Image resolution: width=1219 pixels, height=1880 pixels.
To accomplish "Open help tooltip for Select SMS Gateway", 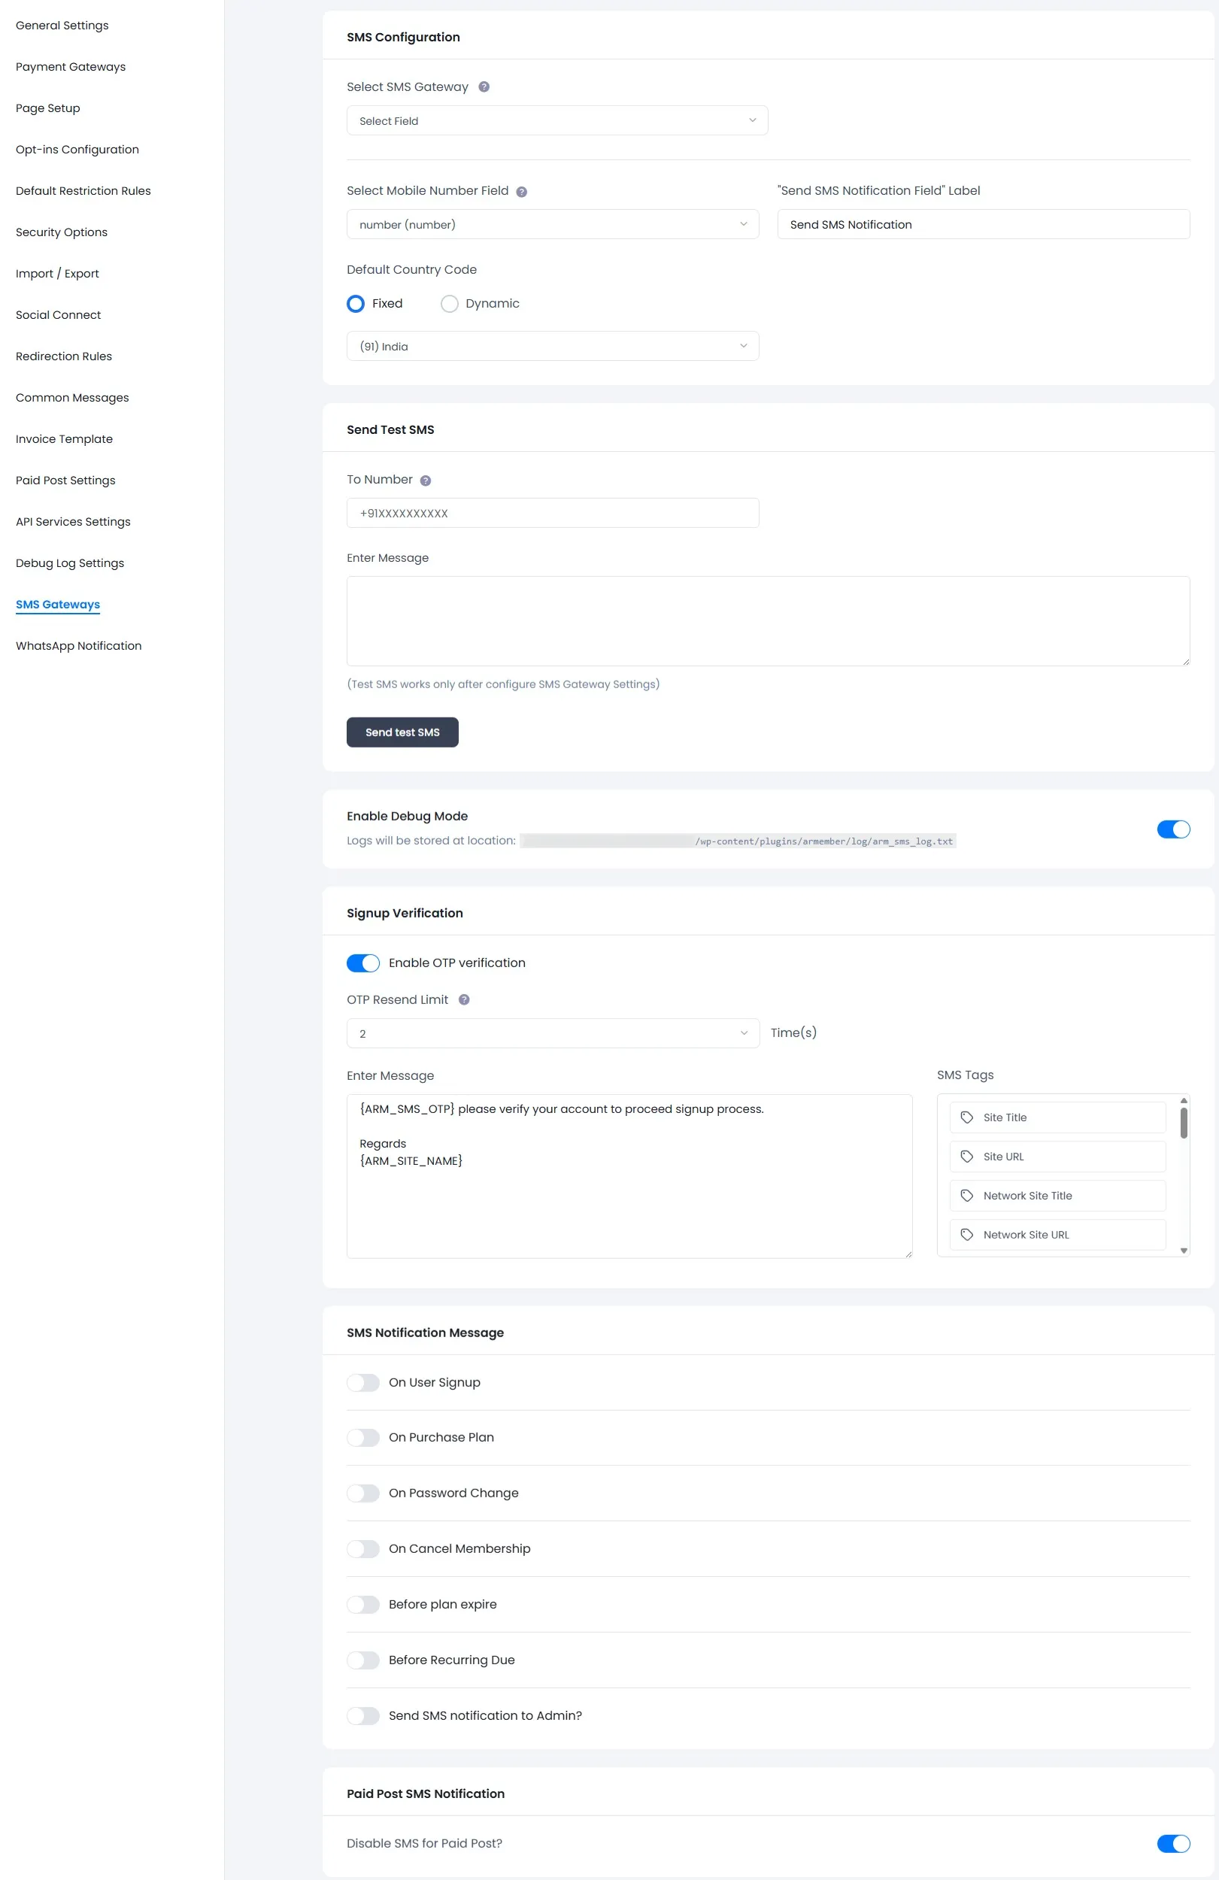I will pyautogui.click(x=484, y=87).
